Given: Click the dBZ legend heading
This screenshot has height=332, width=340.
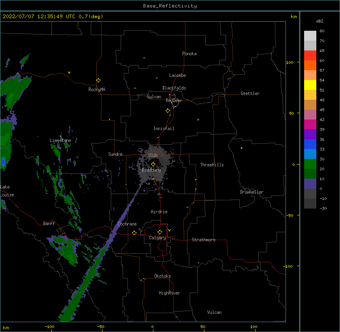Looking at the screenshot, I should [x=319, y=21].
